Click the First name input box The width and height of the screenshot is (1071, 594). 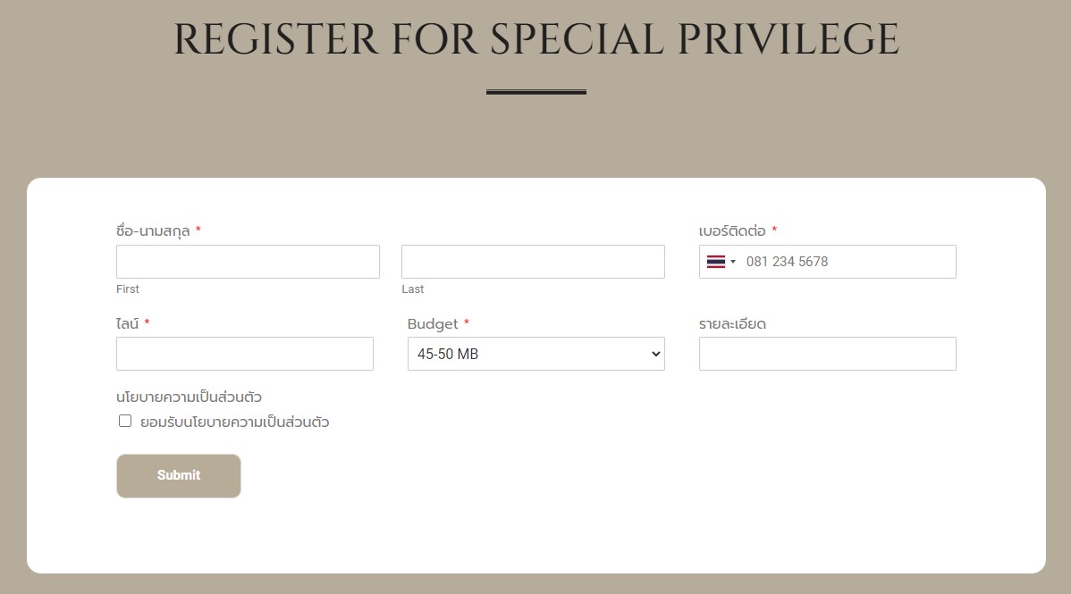click(248, 262)
